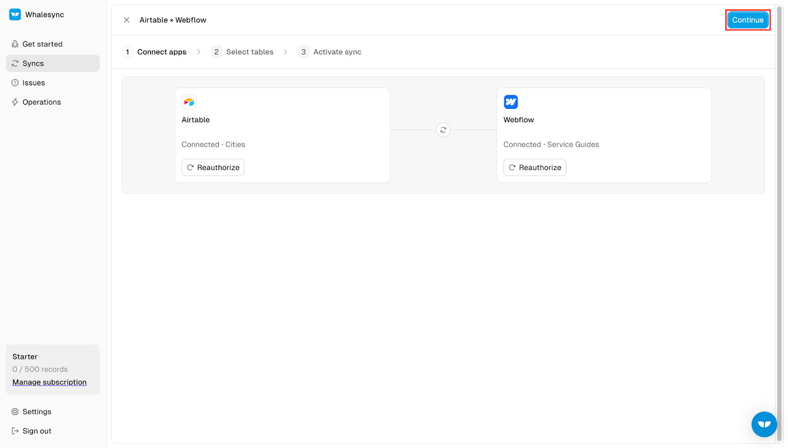Click the Sign out arrow icon

(x=15, y=431)
